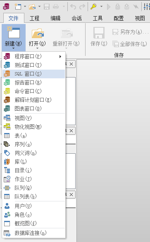Viewport: 150px width, 242px height.
Task: Switch to the 文件 ribbon tab
Action: [14, 18]
